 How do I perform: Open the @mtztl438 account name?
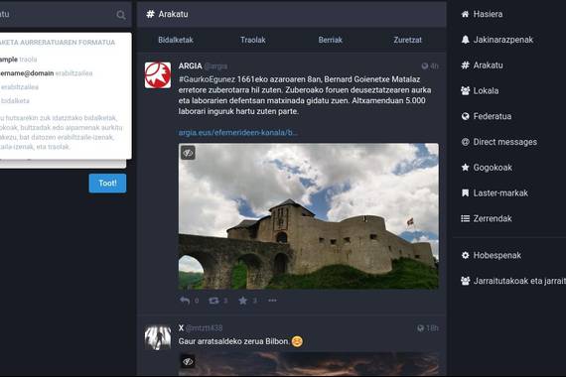(204, 328)
